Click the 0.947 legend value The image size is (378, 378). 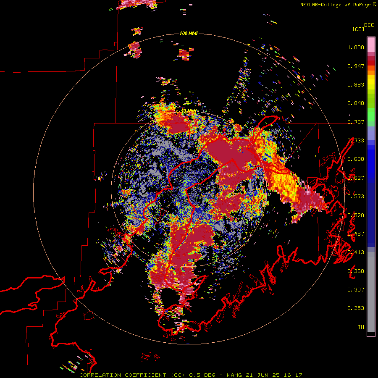tap(356, 66)
